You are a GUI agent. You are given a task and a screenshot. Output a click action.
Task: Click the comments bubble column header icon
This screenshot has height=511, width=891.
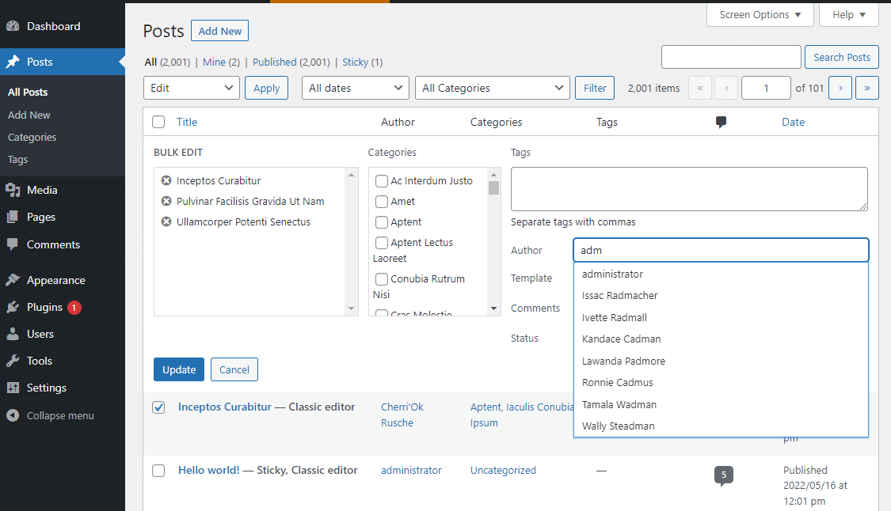click(721, 122)
